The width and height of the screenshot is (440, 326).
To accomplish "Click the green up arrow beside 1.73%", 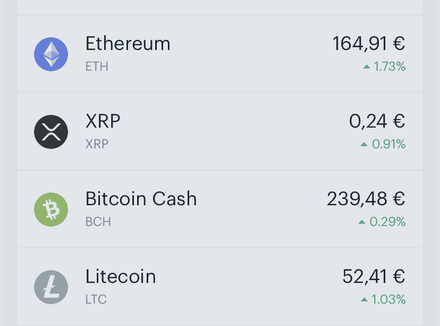I will pos(367,67).
